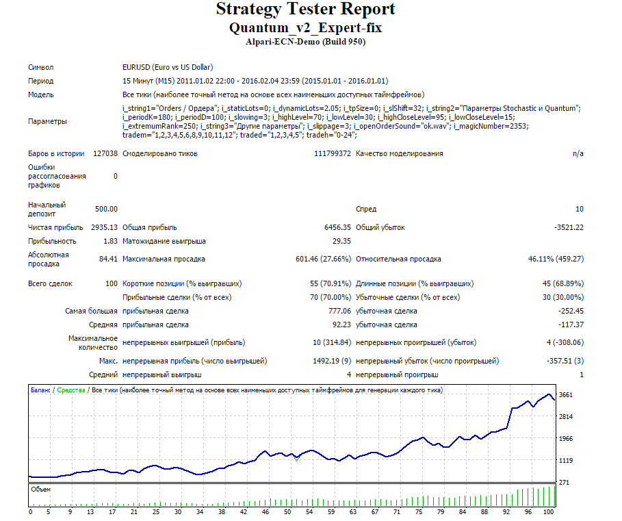This screenshot has width=622, height=521.
Task: Click largest profit trade value '777.06'
Action: [x=339, y=311]
